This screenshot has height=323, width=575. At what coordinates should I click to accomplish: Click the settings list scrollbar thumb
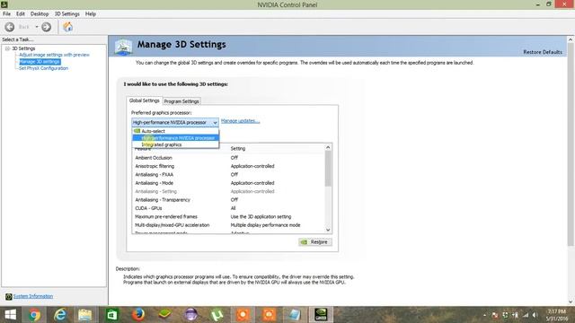(328, 169)
